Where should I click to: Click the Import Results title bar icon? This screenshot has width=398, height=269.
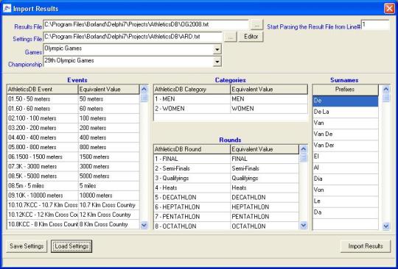tap(7, 8)
